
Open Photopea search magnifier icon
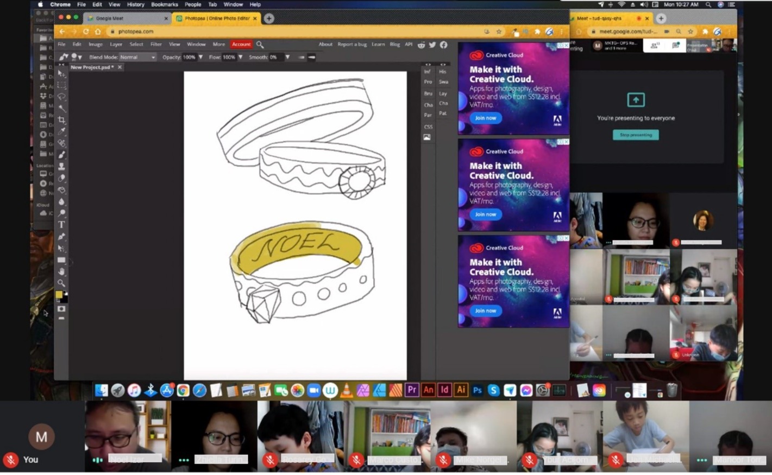coord(260,45)
